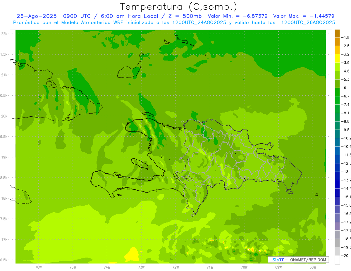The image size is (351, 271).
Task: Click the 68W longitude label
Action: pyautogui.click(x=313, y=267)
